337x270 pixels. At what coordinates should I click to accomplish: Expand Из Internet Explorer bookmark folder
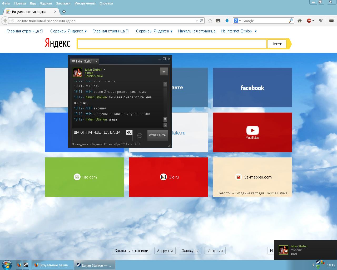(239, 31)
